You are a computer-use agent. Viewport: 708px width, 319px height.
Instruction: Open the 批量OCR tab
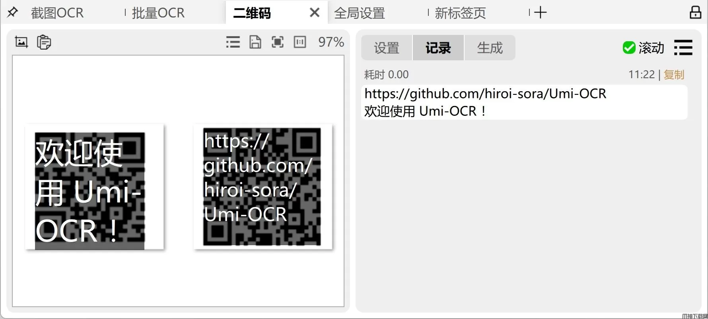158,13
